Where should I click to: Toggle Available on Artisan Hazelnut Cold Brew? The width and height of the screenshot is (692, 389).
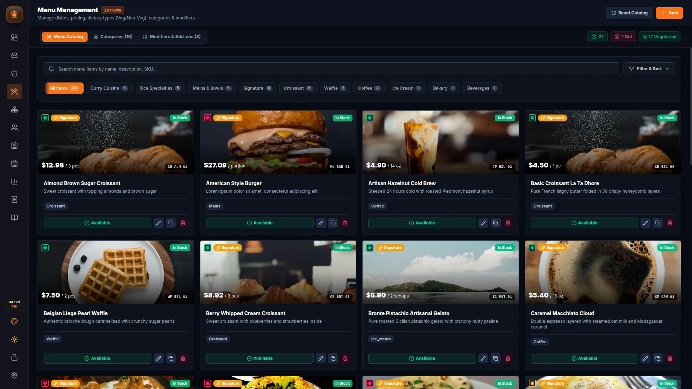pos(422,223)
